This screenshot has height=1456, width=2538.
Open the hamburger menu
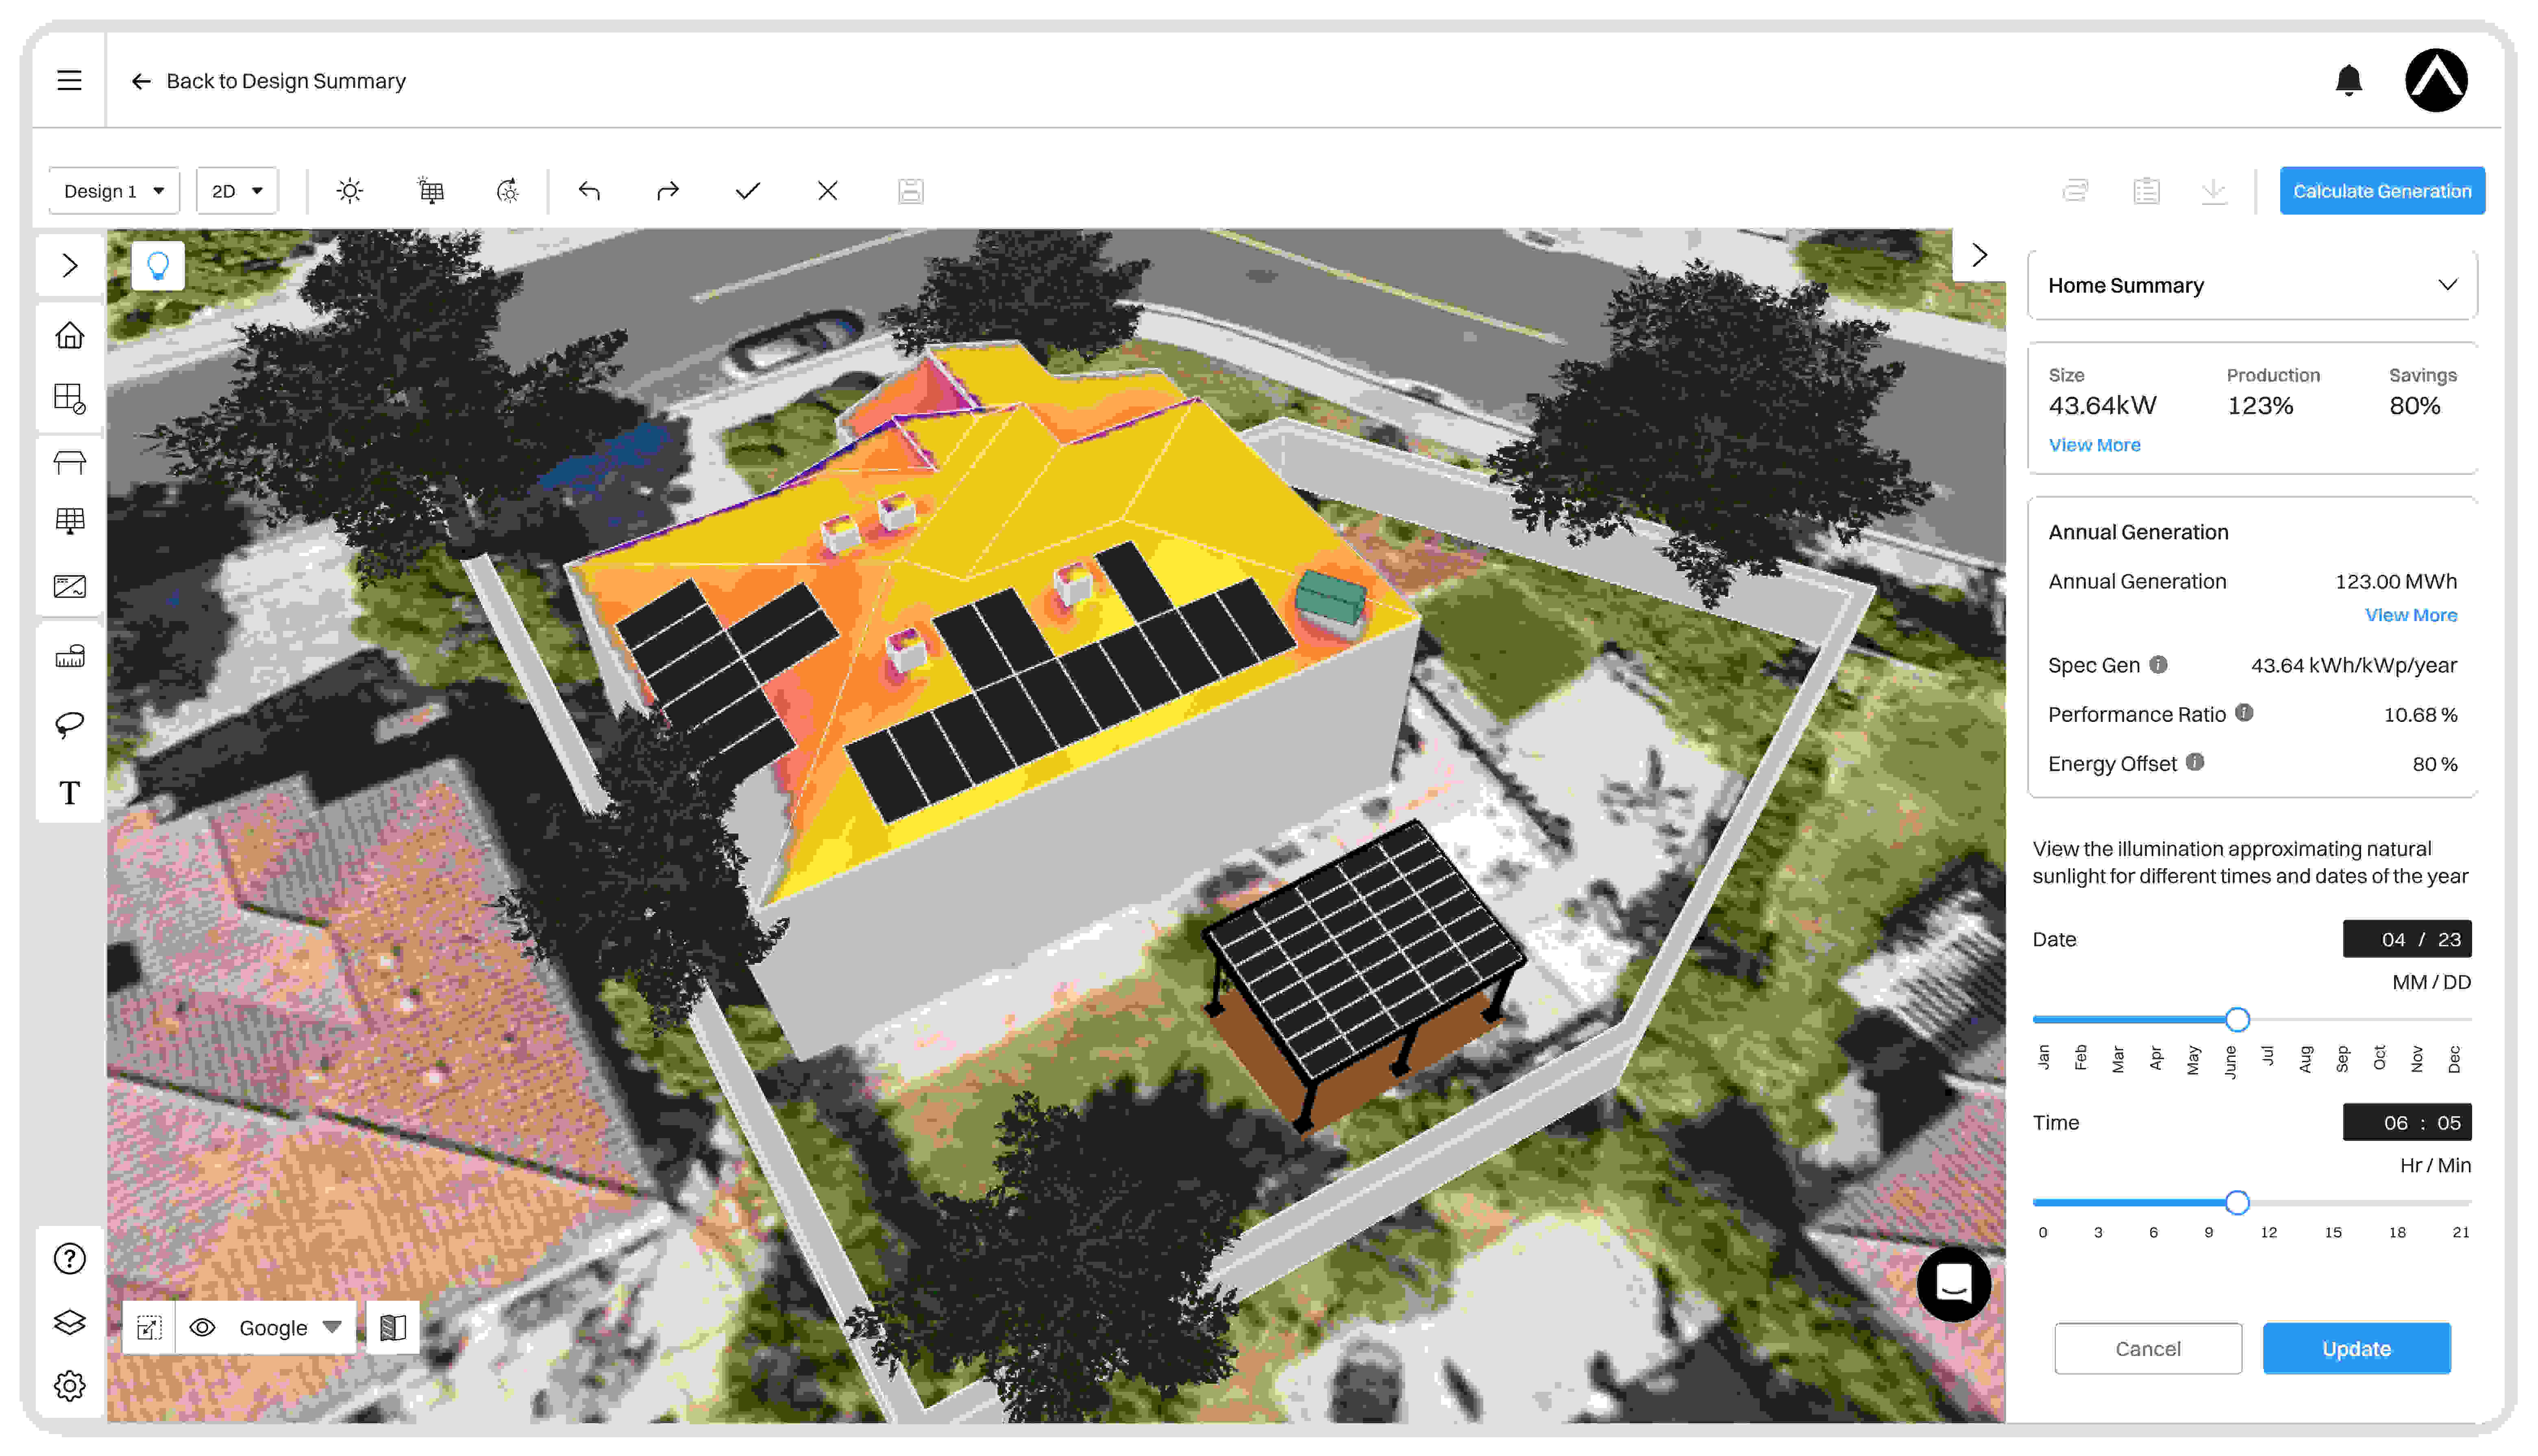pos(69,80)
